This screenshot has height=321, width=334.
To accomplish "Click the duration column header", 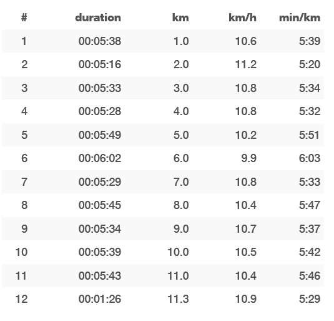I will 98,18.
